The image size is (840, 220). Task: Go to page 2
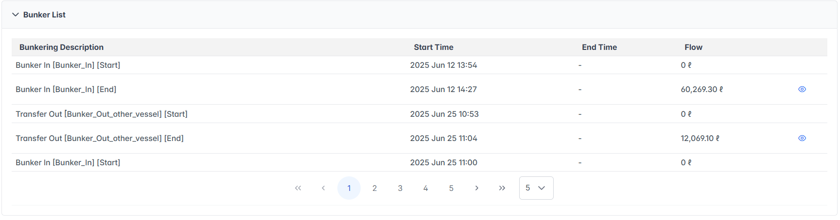[374, 188]
